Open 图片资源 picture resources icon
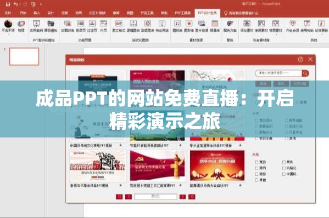Screen dimensions: 329x218 pyautogui.click(x=202, y=26)
